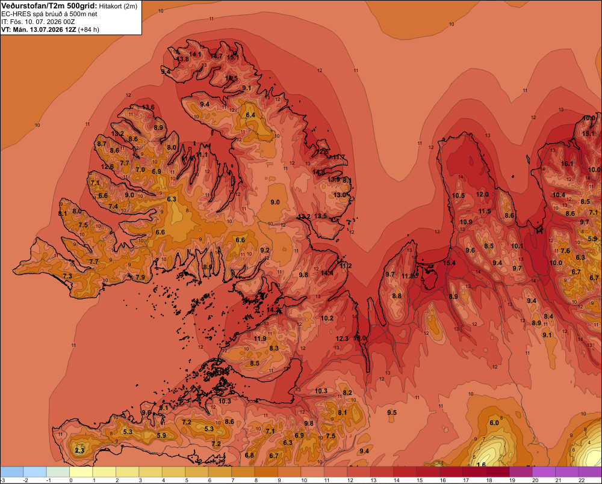Click the 13.6 temperature value on the map

click(x=148, y=107)
